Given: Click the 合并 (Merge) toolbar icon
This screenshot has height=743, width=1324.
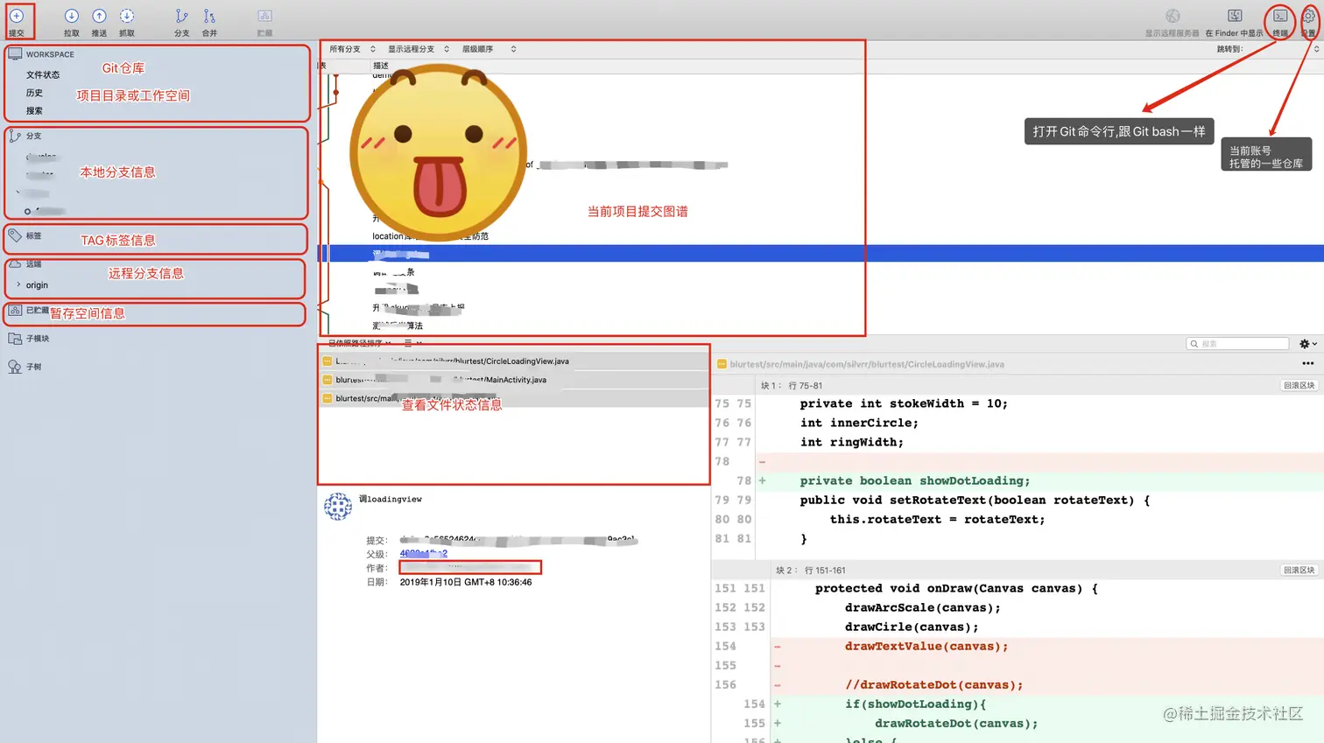Looking at the screenshot, I should (x=209, y=17).
